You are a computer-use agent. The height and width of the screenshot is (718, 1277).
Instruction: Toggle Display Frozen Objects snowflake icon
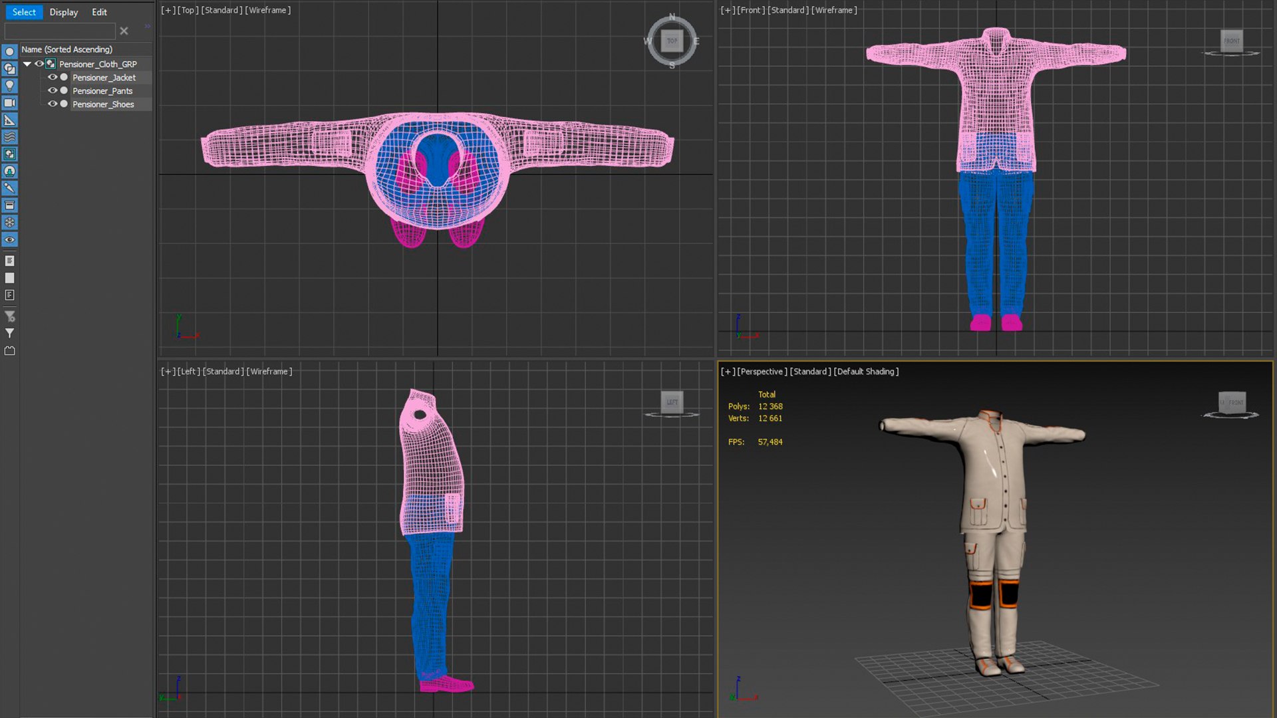[x=9, y=223]
